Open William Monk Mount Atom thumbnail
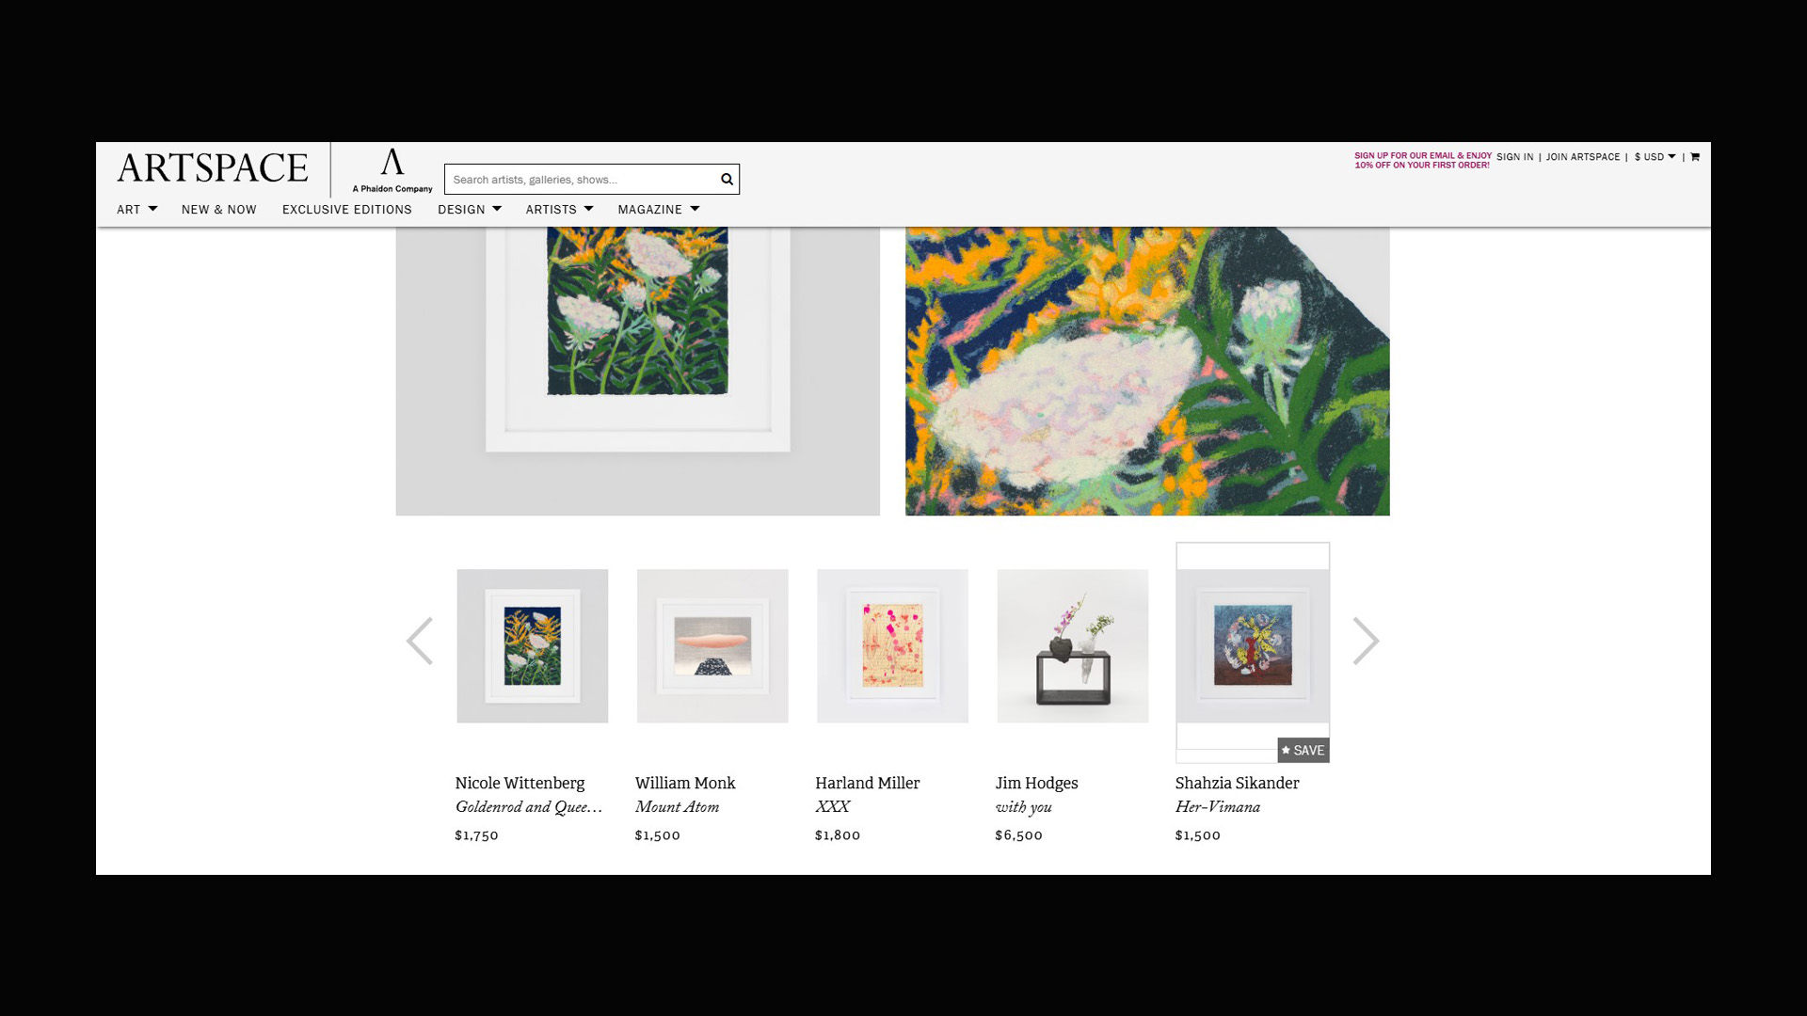Viewport: 1807px width, 1016px height. coord(712,646)
